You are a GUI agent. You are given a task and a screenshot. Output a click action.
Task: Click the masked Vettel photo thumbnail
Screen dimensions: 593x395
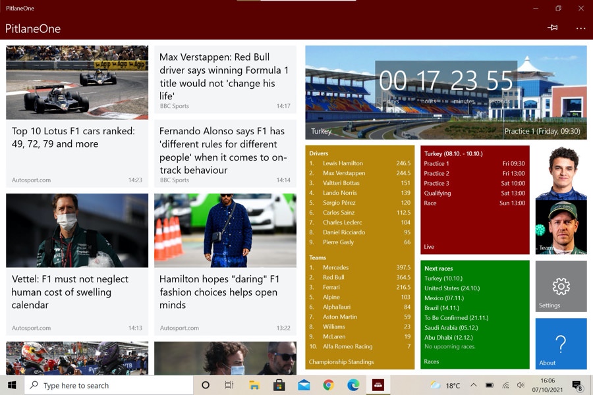77,230
